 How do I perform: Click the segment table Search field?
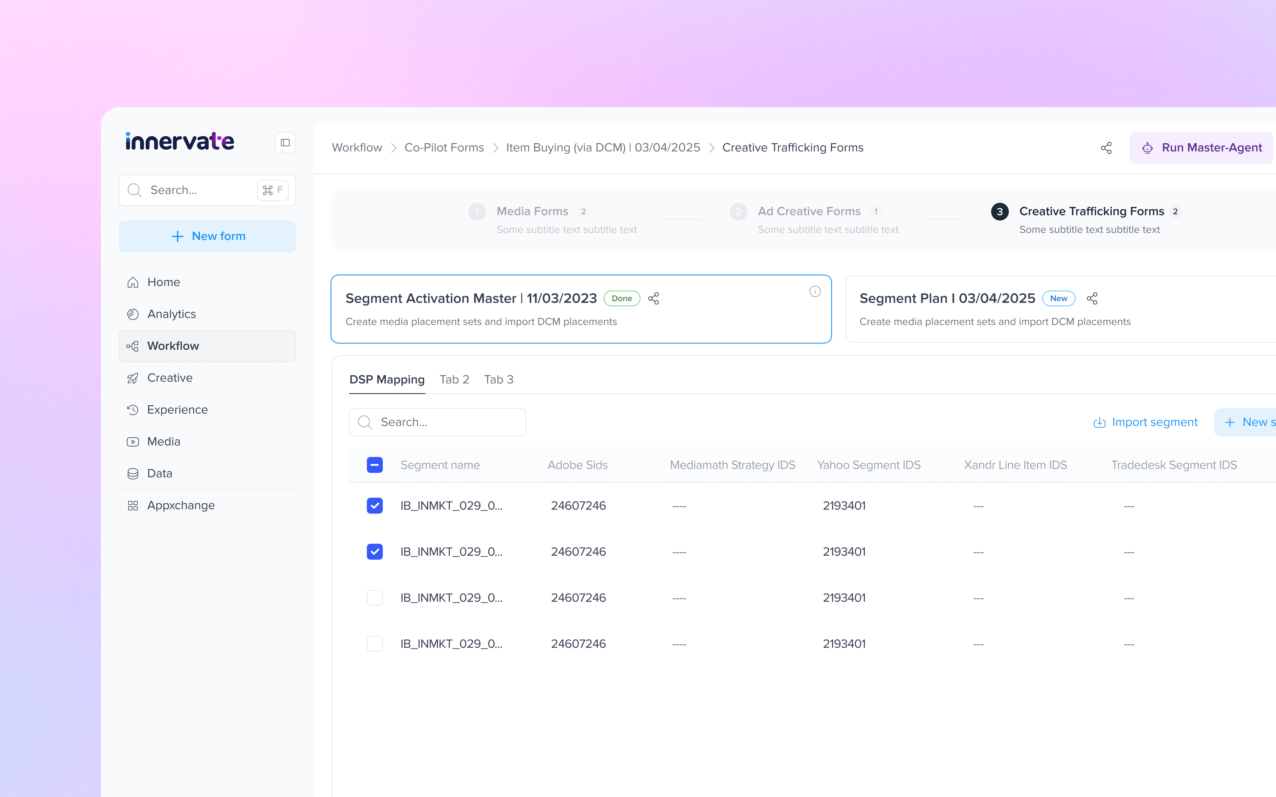click(x=438, y=422)
